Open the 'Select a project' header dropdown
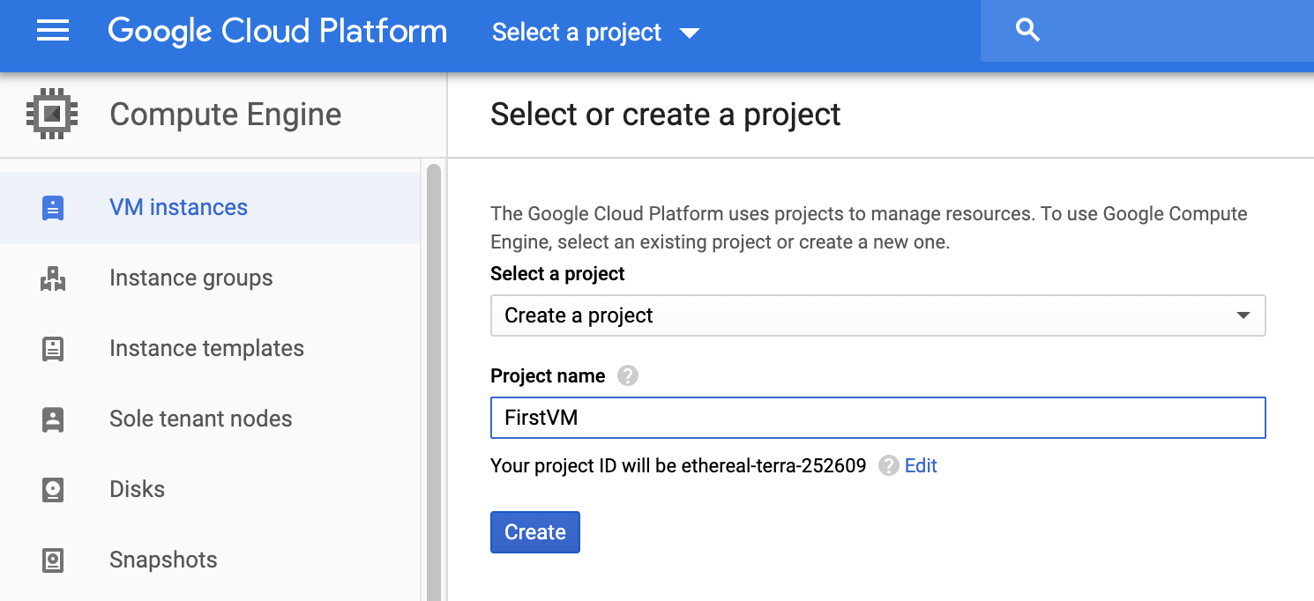This screenshot has width=1314, height=601. point(595,33)
